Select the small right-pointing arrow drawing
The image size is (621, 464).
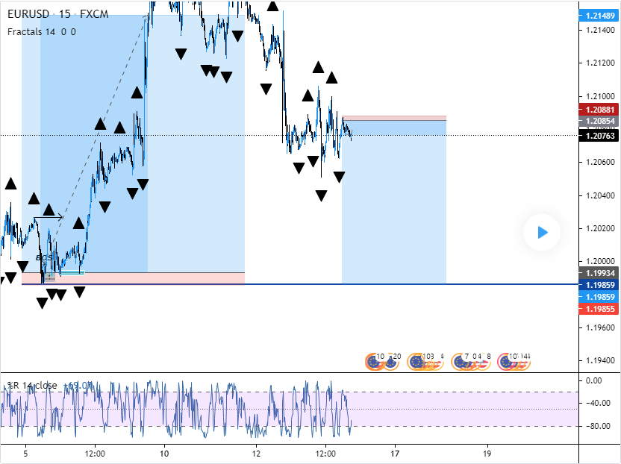49,218
